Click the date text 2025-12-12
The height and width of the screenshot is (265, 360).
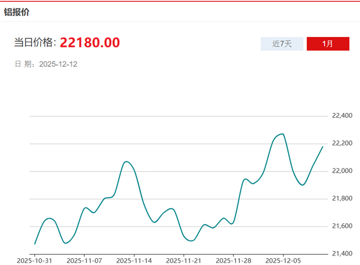(58, 64)
